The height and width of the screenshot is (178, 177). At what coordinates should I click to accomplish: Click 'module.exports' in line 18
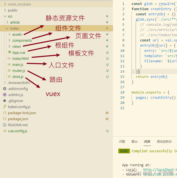pos(146,92)
